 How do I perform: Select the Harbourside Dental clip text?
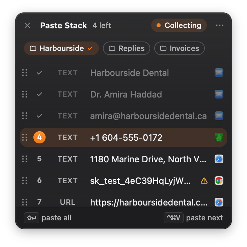coord(130,73)
